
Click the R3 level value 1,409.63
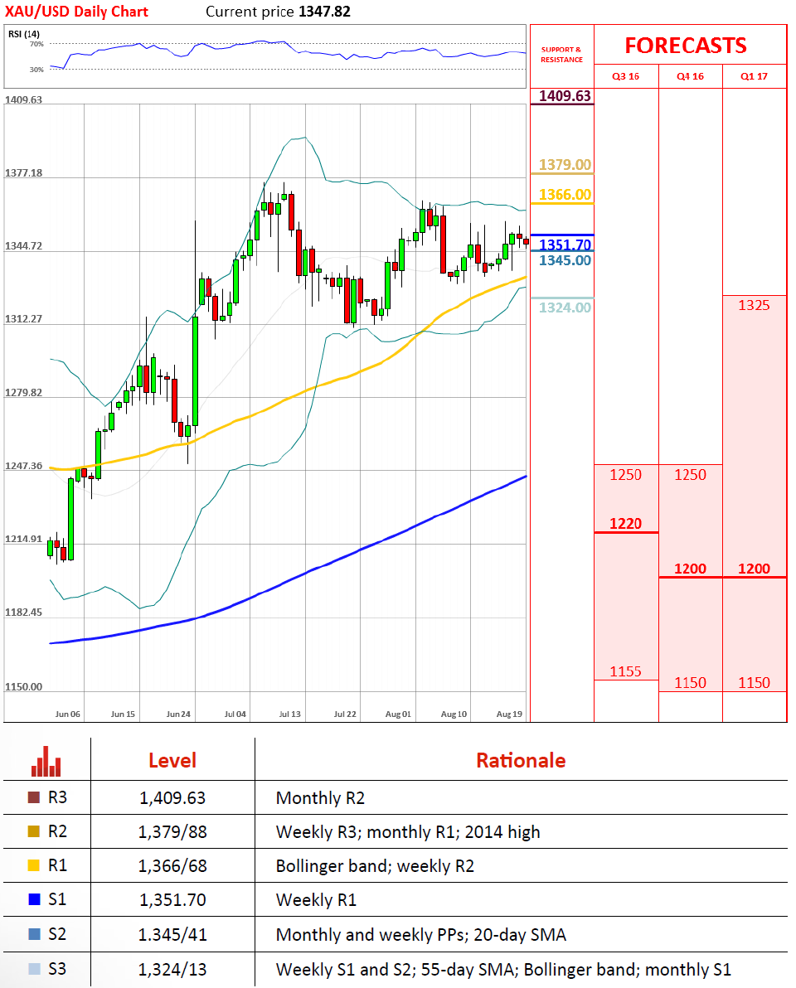click(x=172, y=797)
